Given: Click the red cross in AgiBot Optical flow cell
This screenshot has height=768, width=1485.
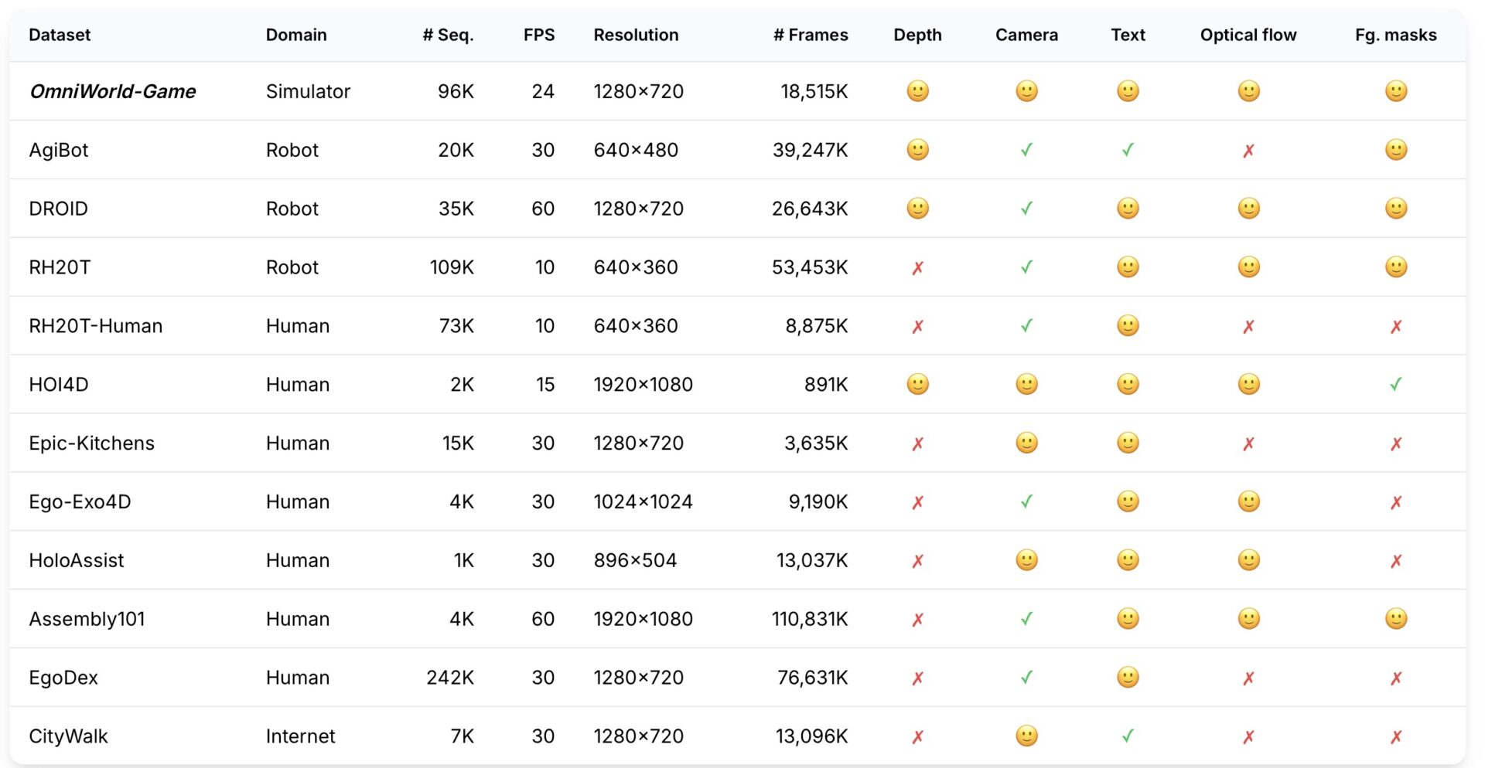Looking at the screenshot, I should point(1248,151).
